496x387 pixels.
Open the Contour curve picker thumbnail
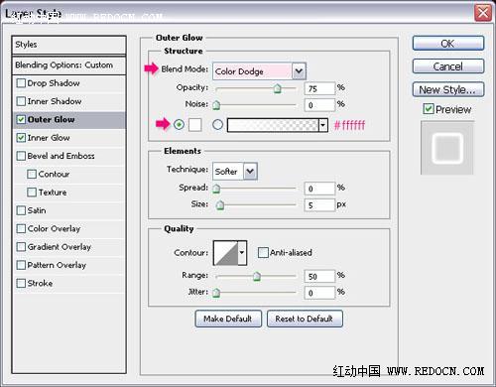226,253
